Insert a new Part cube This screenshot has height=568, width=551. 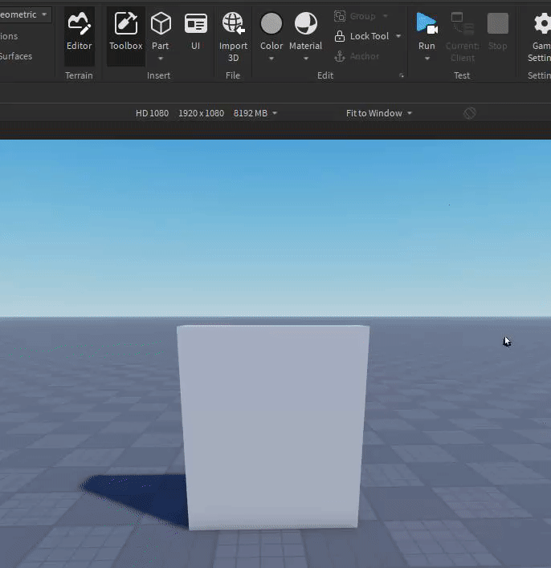pos(161,23)
